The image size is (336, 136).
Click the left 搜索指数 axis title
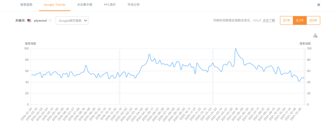pos(30,44)
